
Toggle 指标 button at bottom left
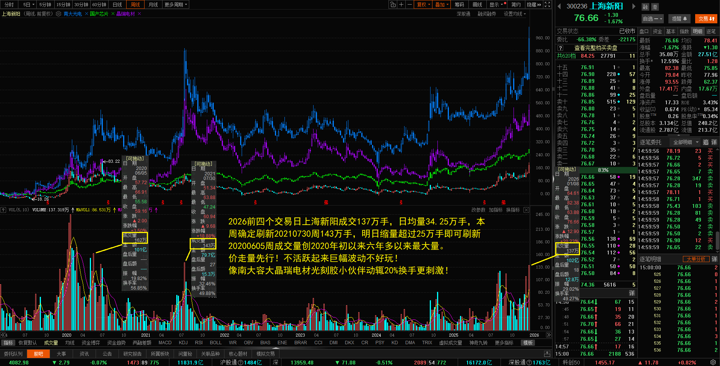tap(8, 343)
